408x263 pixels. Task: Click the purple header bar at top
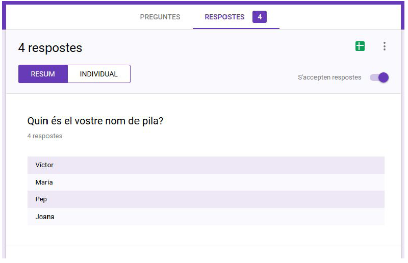pos(204,3)
